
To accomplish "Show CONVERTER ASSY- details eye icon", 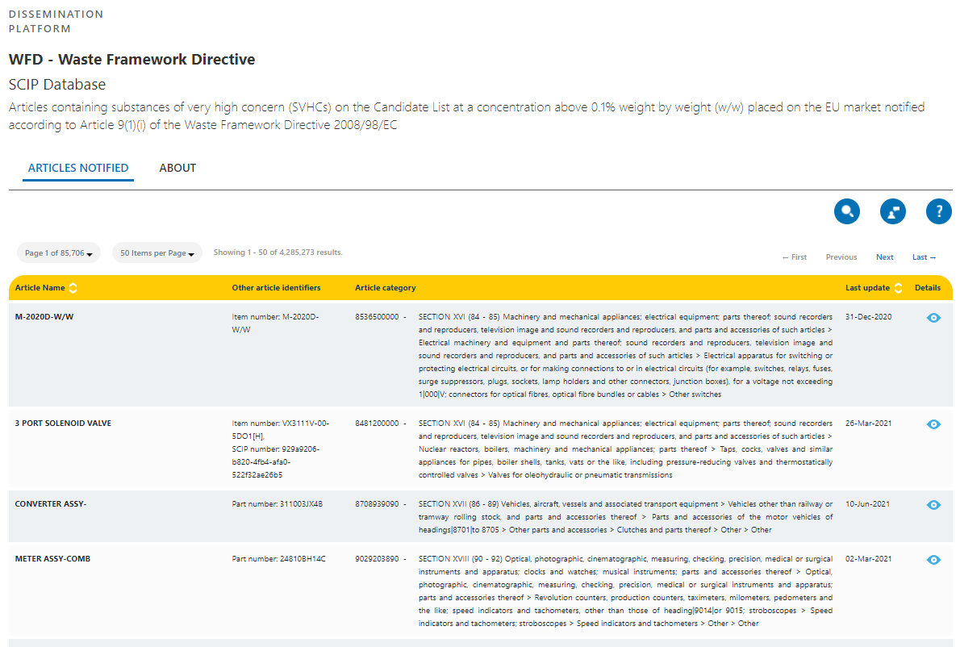I will [x=933, y=505].
